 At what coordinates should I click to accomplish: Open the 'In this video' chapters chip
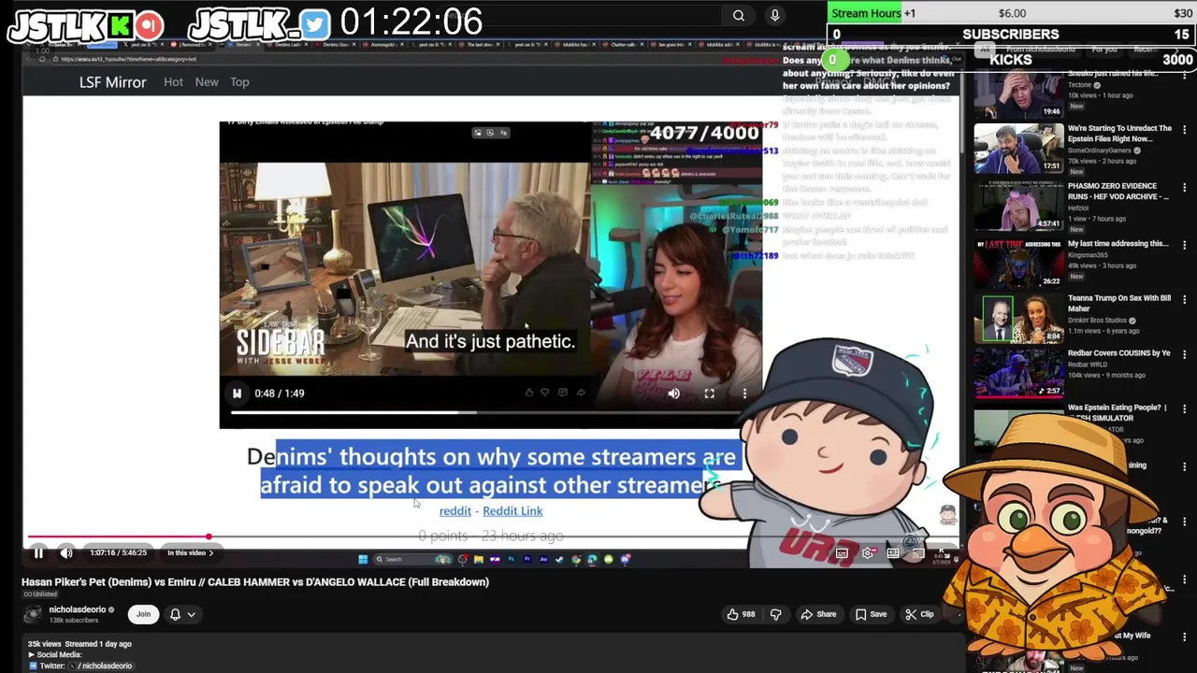pyautogui.click(x=190, y=553)
